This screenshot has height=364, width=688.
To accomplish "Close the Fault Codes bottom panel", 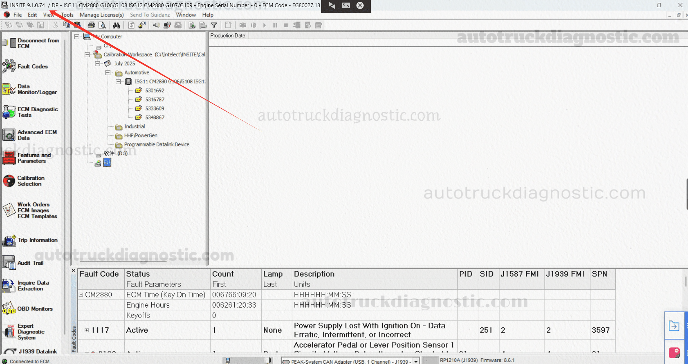I will point(74,270).
